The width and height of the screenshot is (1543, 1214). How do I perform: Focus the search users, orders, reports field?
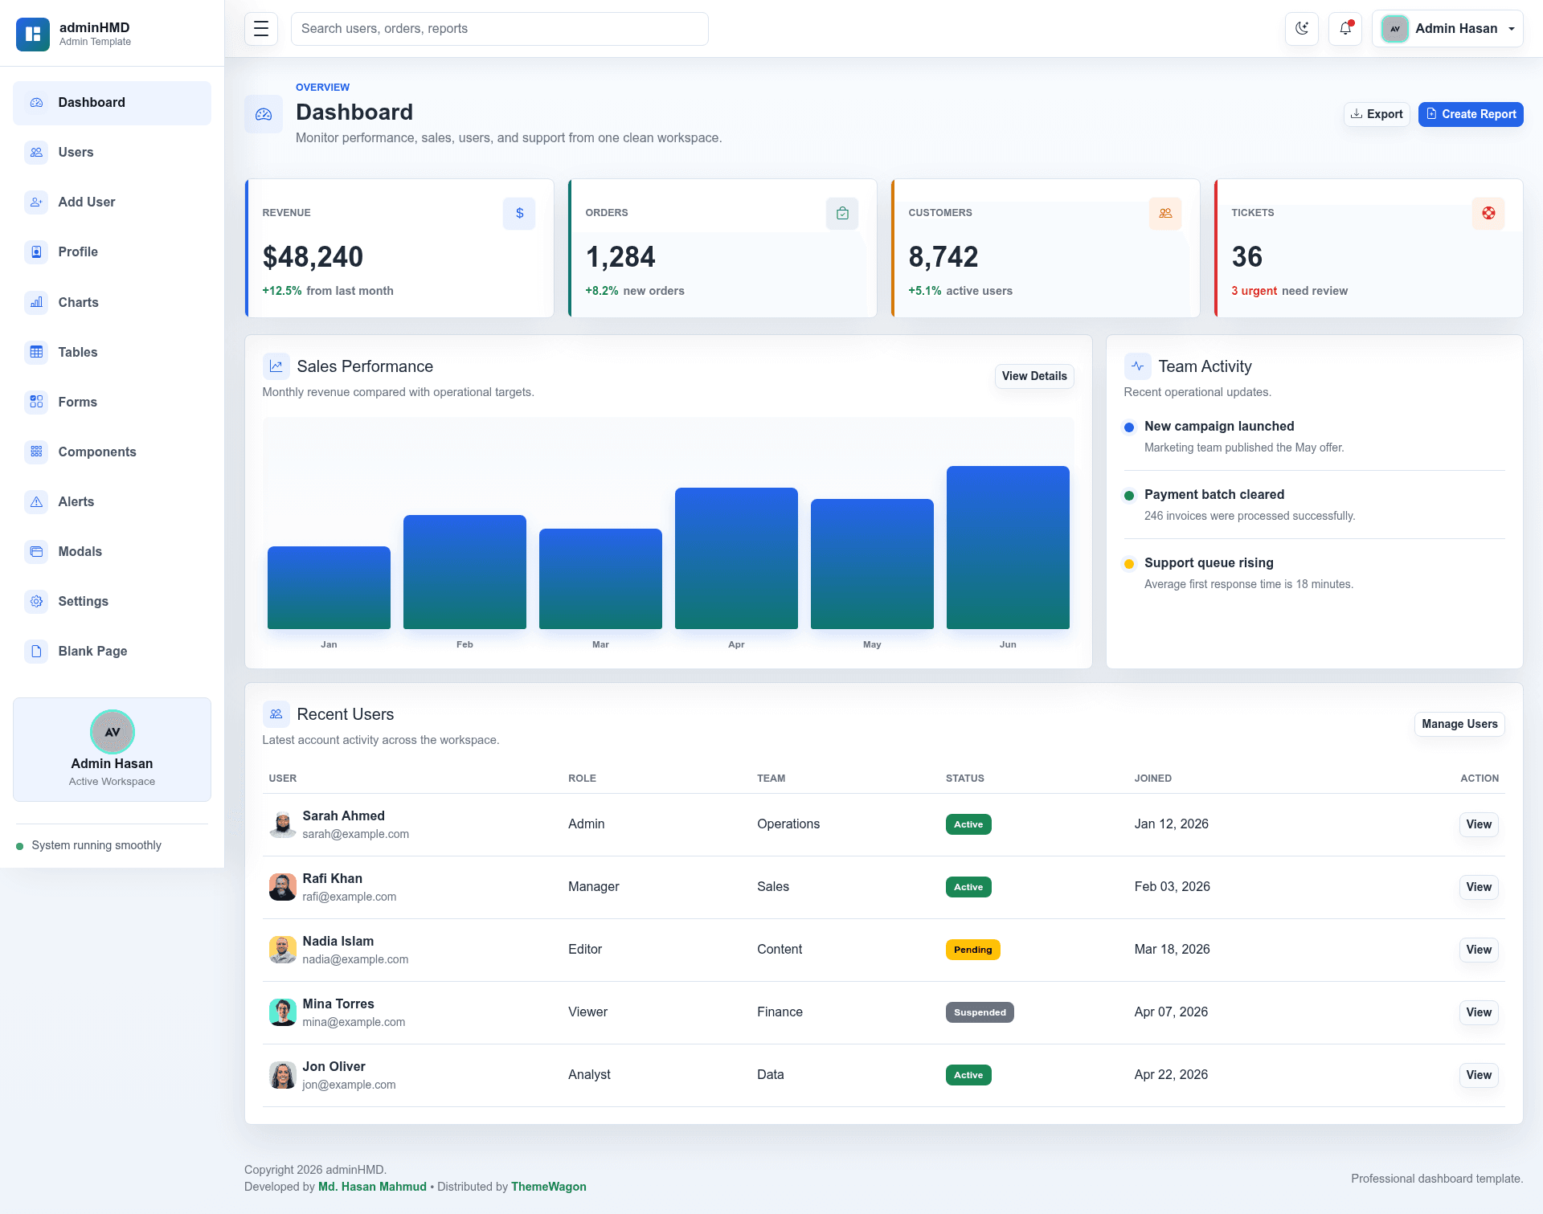pos(500,29)
